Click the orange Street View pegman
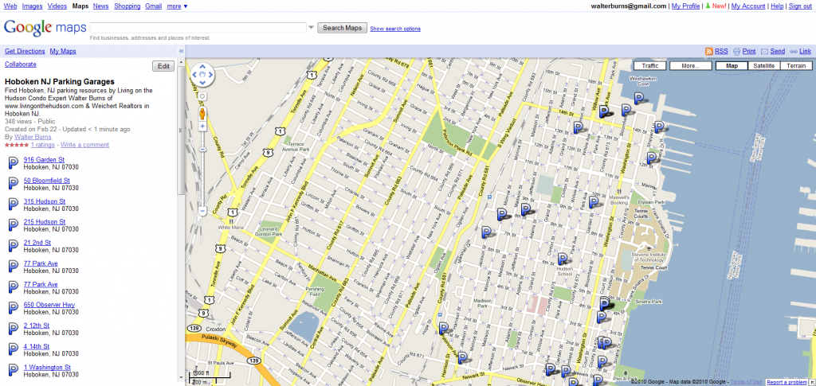 202,113
